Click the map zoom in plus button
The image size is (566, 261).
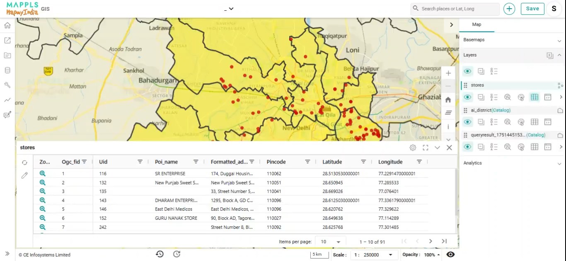[x=448, y=73]
